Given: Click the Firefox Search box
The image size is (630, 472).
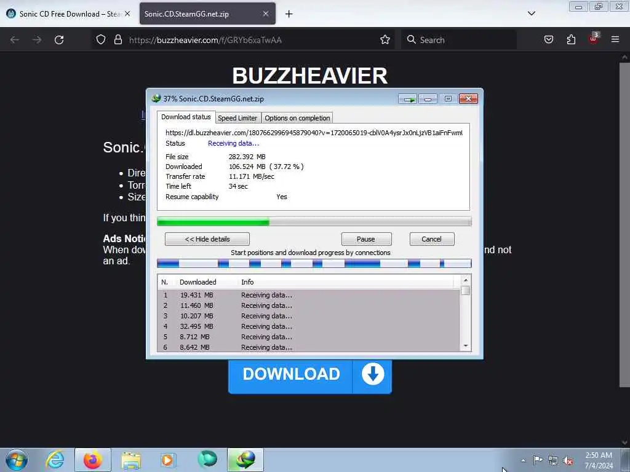Looking at the screenshot, I should [x=458, y=40].
